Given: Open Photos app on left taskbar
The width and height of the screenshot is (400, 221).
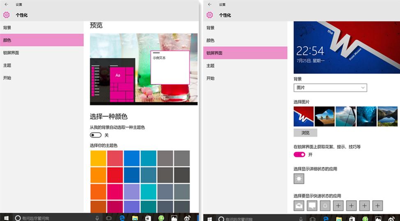Looking at the screenshot, I should pyautogui.click(x=174, y=218).
